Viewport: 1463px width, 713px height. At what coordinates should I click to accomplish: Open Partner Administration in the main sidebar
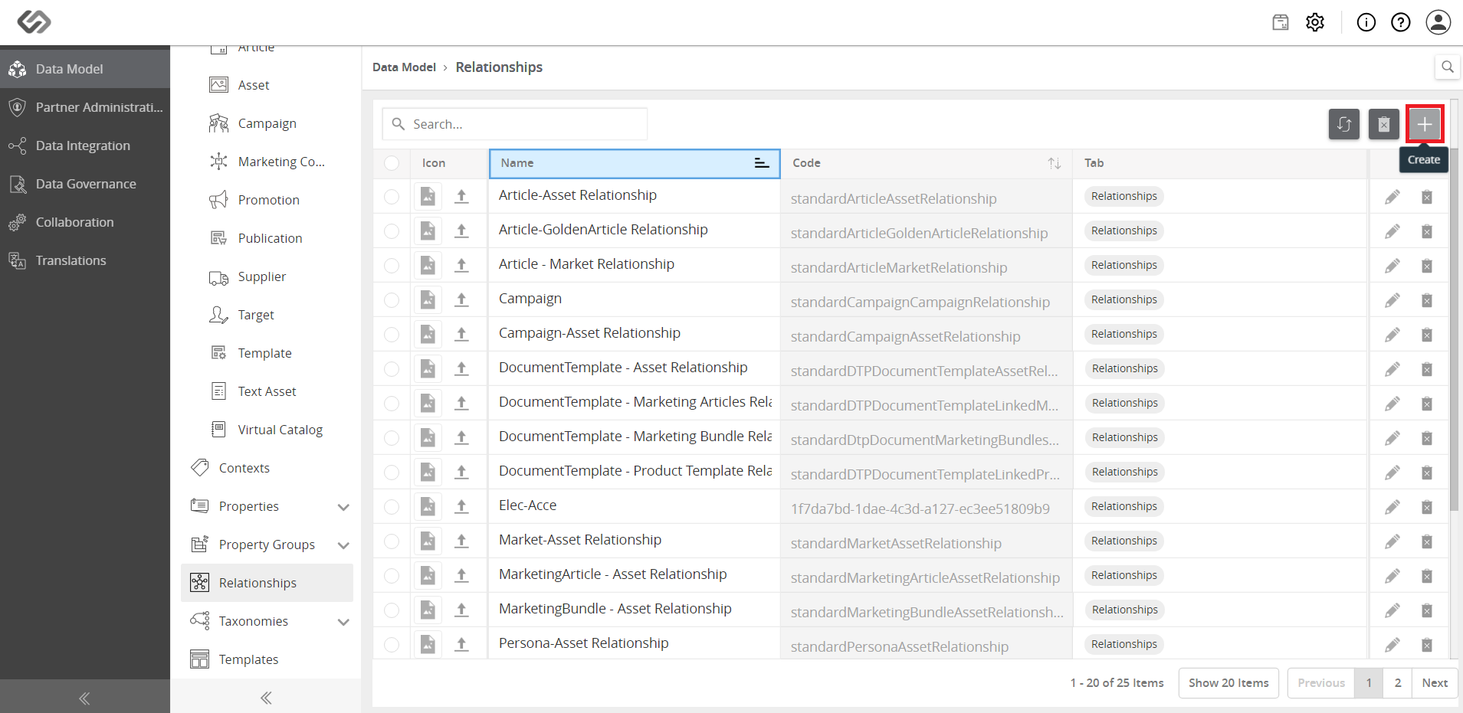pyautogui.click(x=85, y=107)
